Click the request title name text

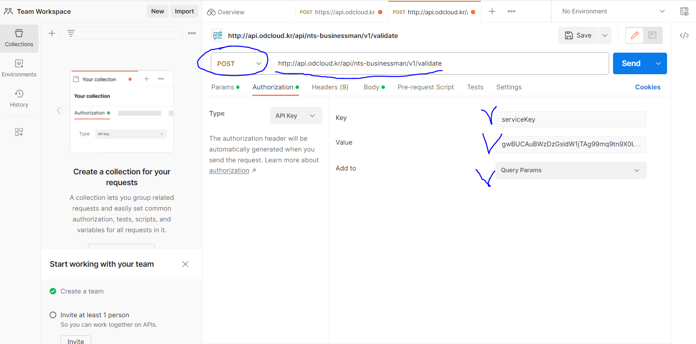[313, 36]
